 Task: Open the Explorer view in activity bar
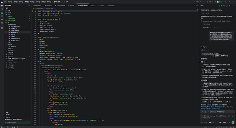2,5
